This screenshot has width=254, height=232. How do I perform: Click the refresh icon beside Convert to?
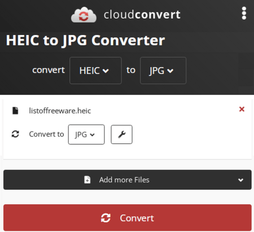15,134
